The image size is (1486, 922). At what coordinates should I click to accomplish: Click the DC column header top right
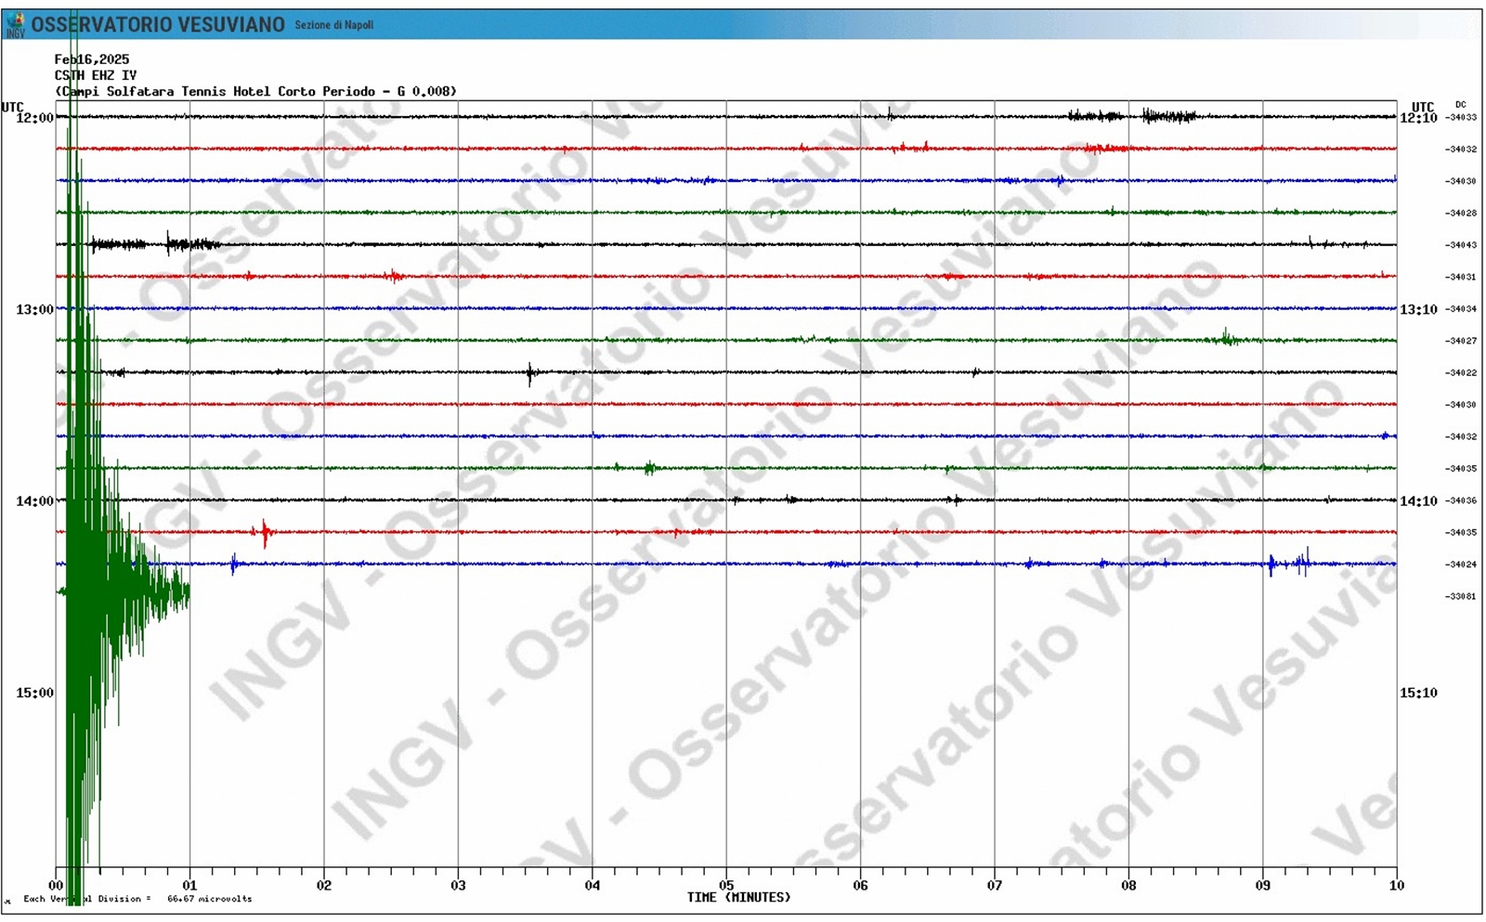(1460, 105)
